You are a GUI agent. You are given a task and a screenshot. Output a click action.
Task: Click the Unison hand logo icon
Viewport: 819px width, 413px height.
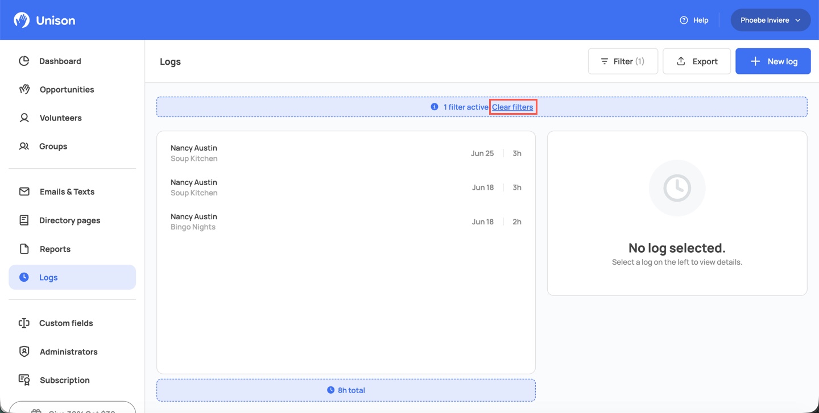click(x=22, y=20)
